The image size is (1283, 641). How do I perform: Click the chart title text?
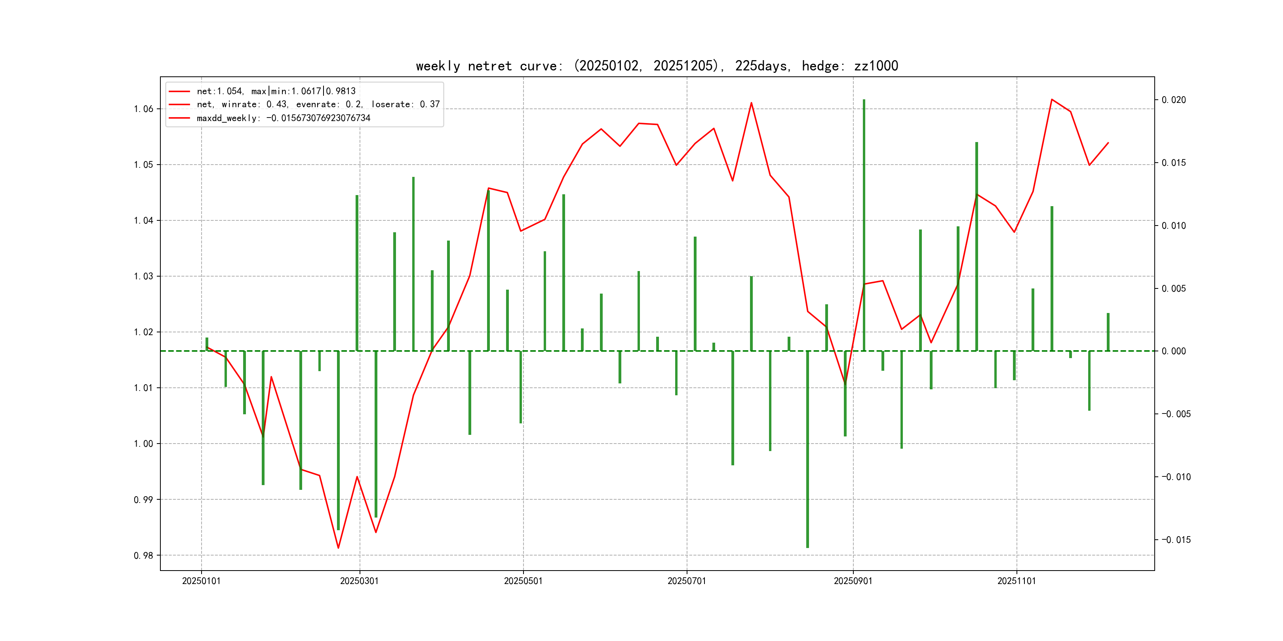657,66
